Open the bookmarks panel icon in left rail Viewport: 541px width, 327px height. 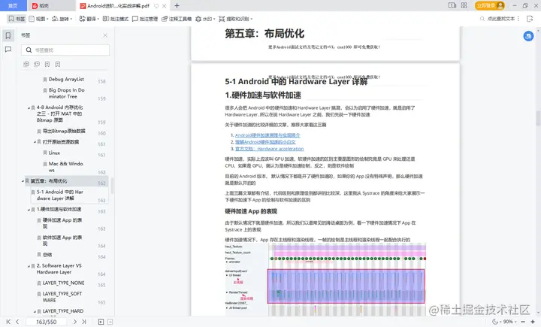[x=8, y=35]
